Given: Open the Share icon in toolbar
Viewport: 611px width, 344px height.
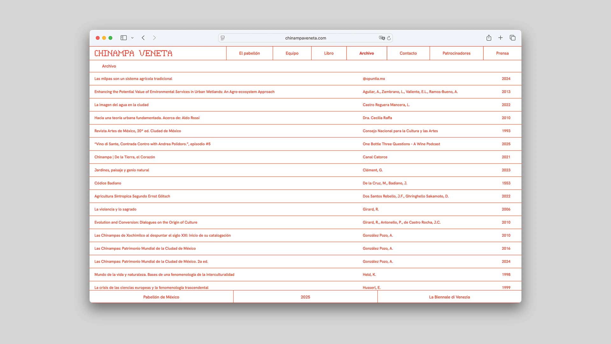Looking at the screenshot, I should [489, 38].
